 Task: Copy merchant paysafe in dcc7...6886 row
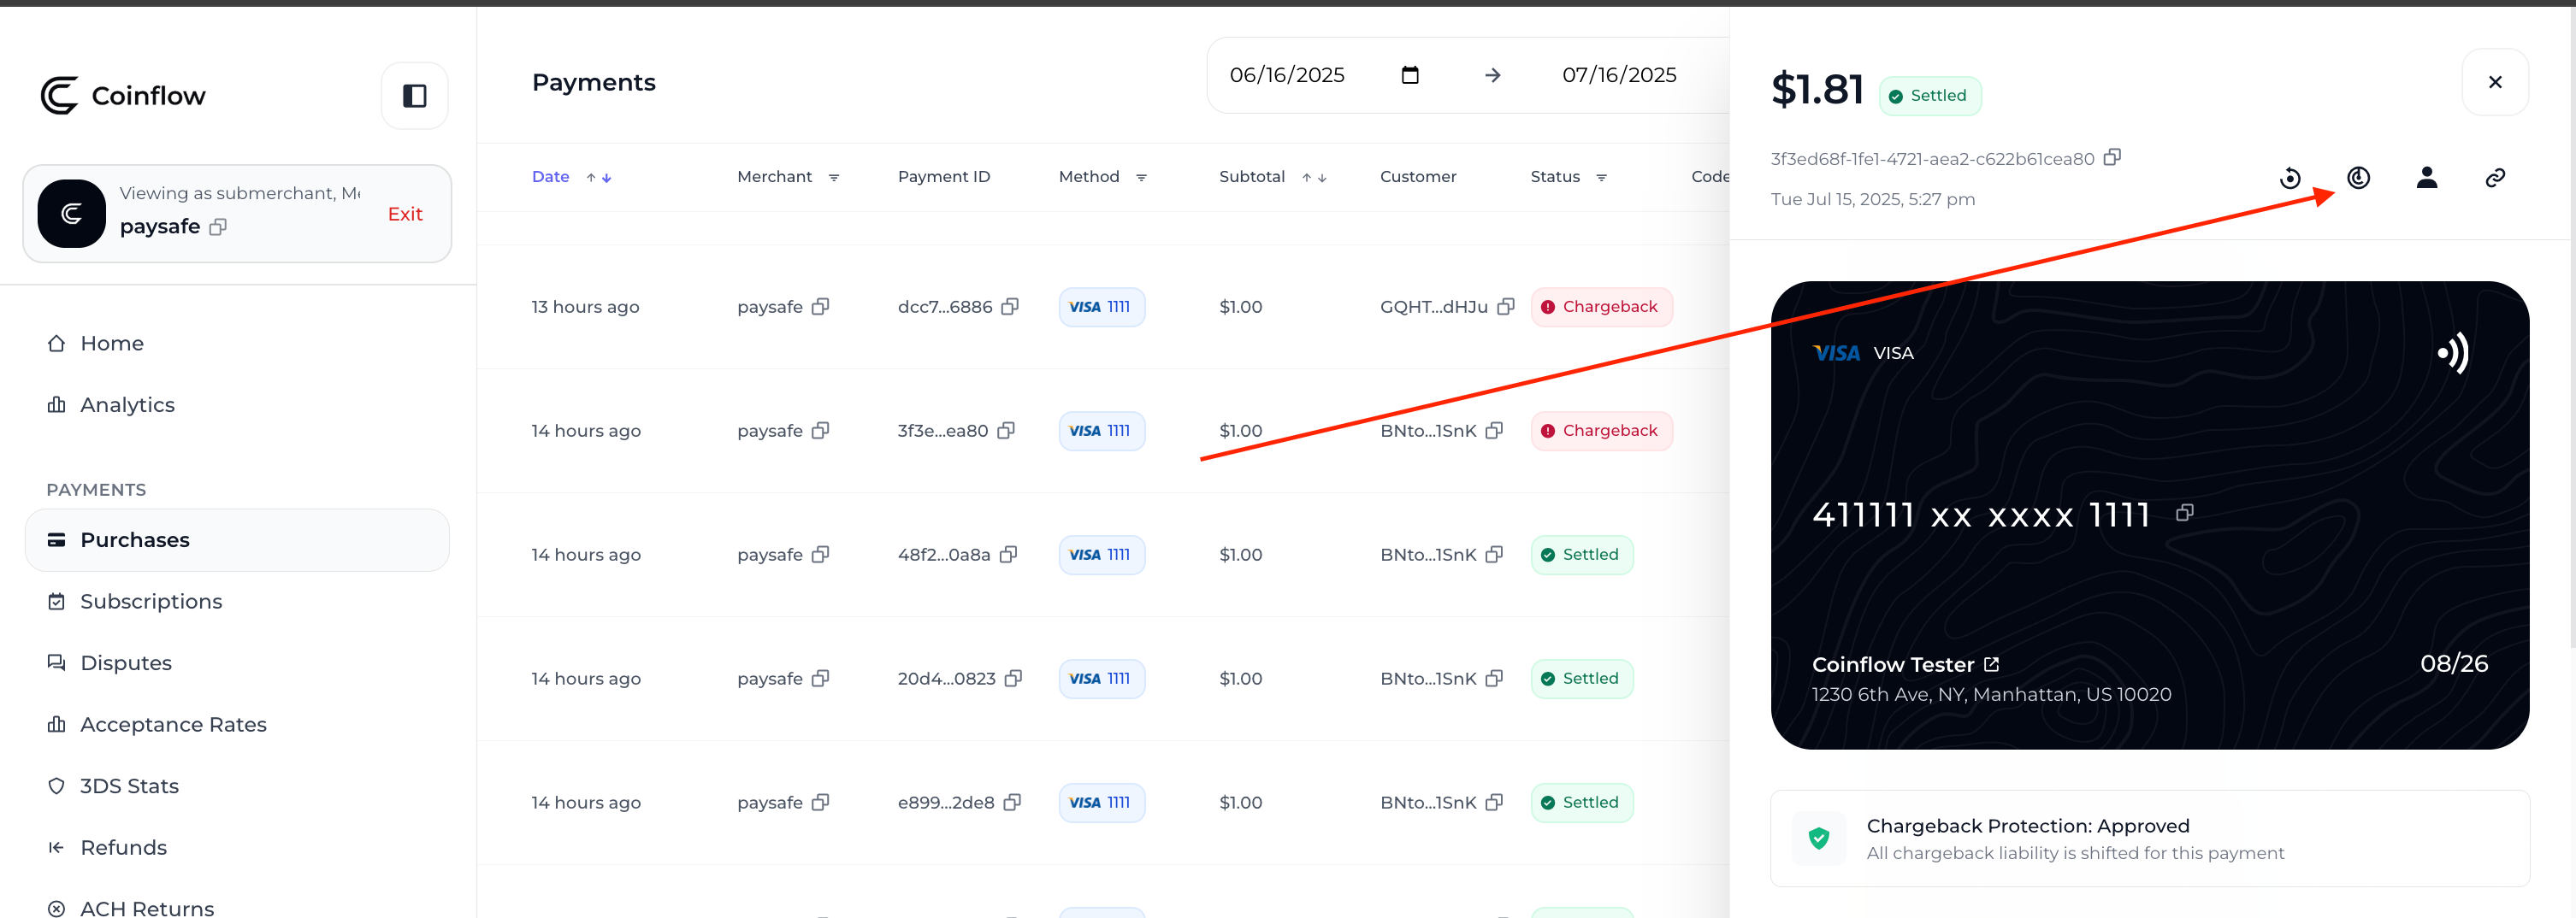click(x=820, y=307)
